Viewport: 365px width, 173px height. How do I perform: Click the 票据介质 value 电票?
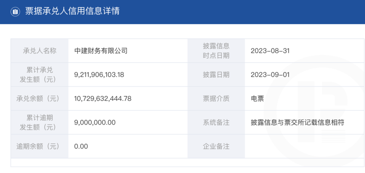[x=258, y=99]
